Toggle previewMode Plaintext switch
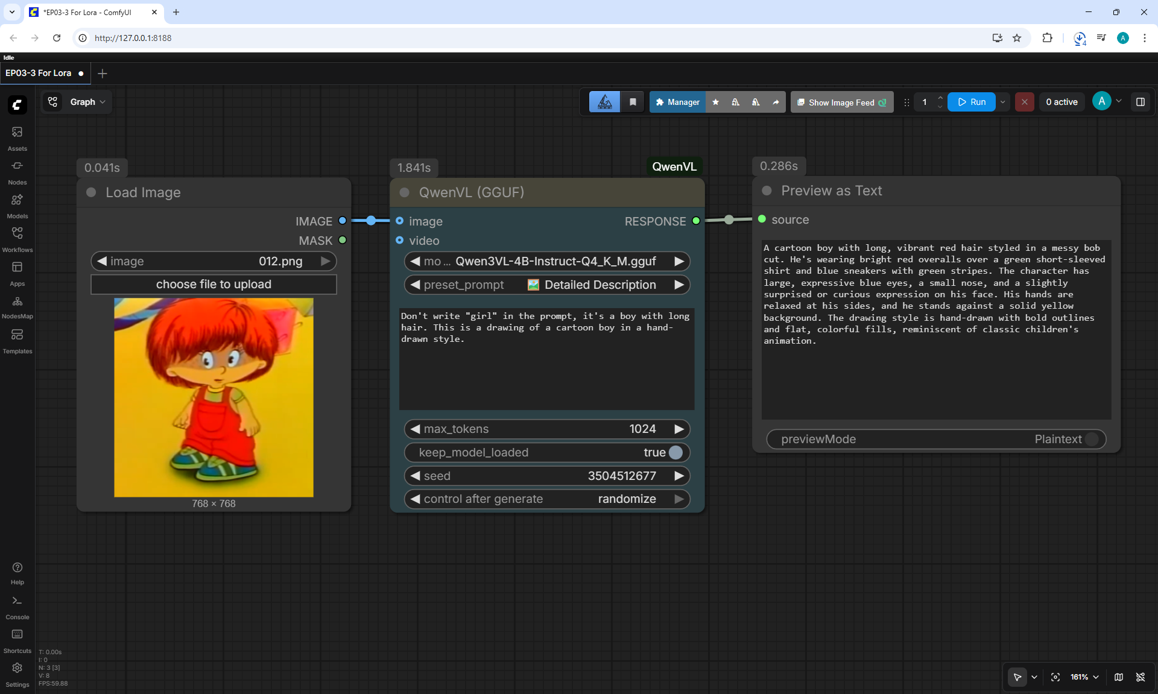 click(x=1092, y=439)
